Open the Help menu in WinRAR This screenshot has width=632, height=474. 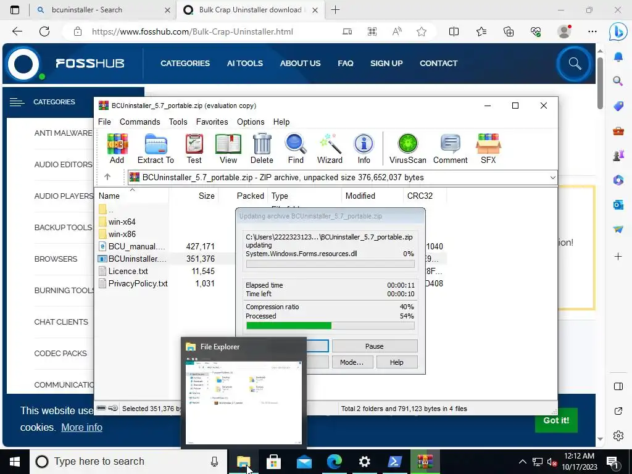click(281, 122)
